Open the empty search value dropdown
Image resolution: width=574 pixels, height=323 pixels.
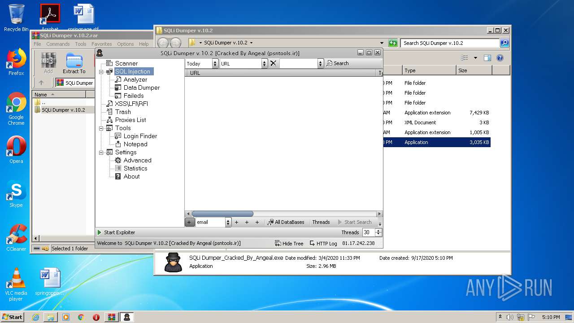320,63
